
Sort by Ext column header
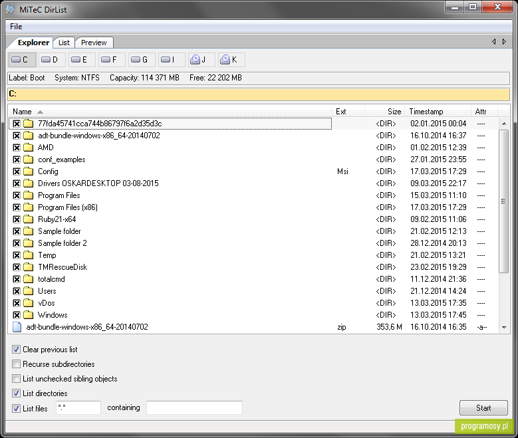click(x=348, y=112)
